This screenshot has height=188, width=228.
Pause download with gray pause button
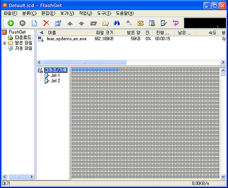[x=22, y=23]
